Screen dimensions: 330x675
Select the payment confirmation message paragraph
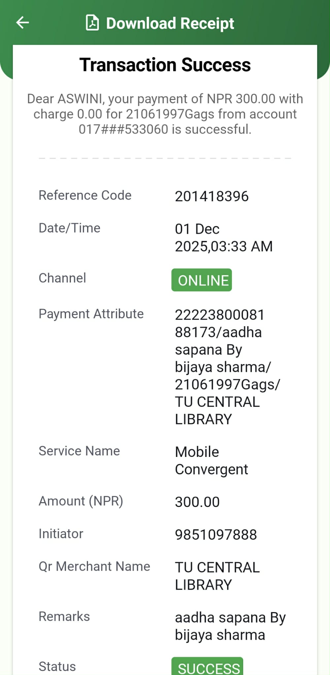tap(165, 114)
